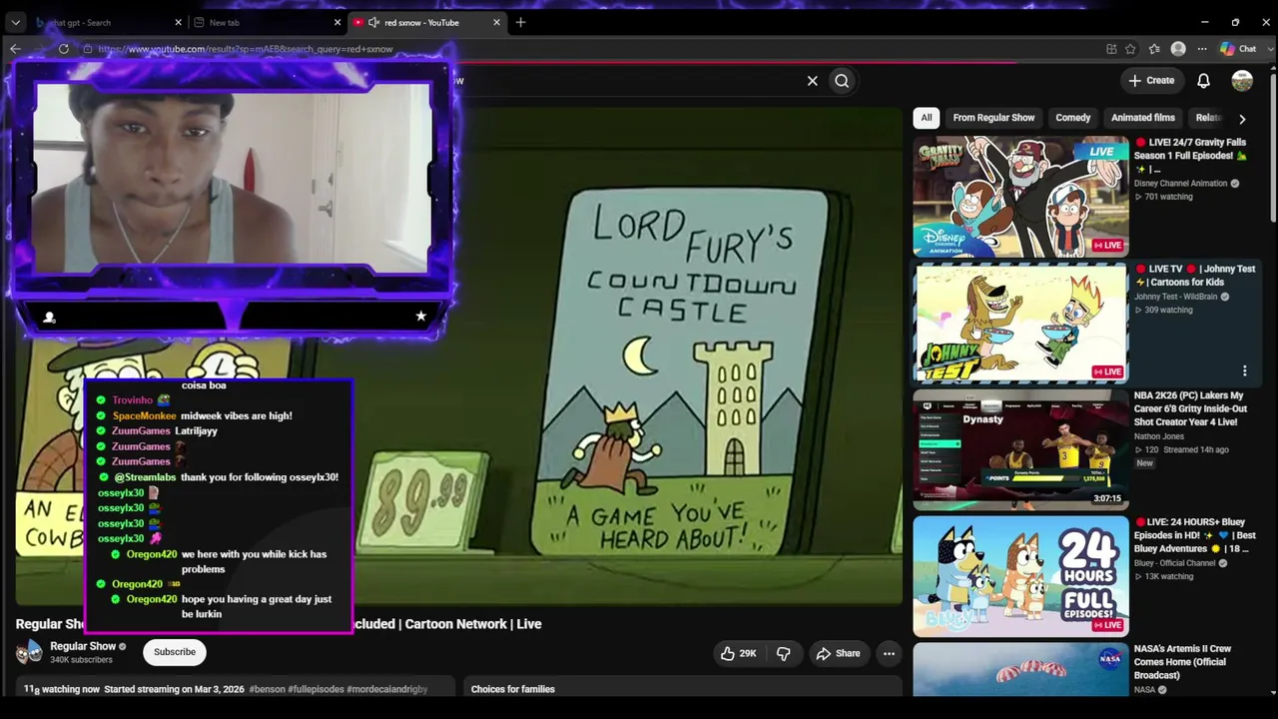The width and height of the screenshot is (1278, 719).
Task: Mute the YouTube tab via its speaker icon
Action: click(373, 22)
